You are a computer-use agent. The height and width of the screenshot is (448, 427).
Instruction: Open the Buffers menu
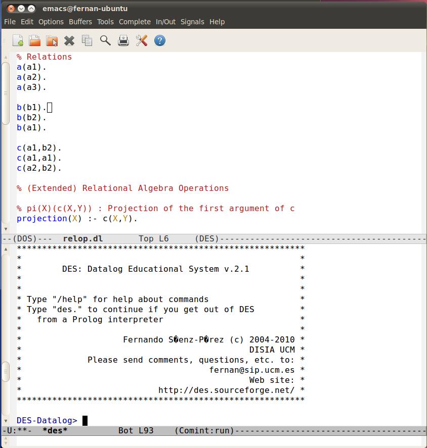click(80, 22)
